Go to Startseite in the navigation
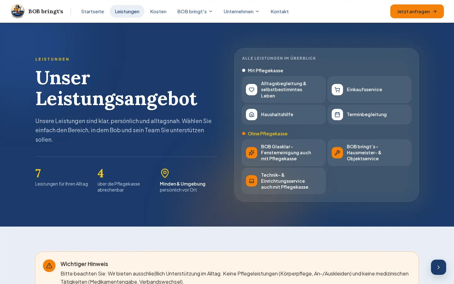The image size is (454, 284). pyautogui.click(x=92, y=11)
